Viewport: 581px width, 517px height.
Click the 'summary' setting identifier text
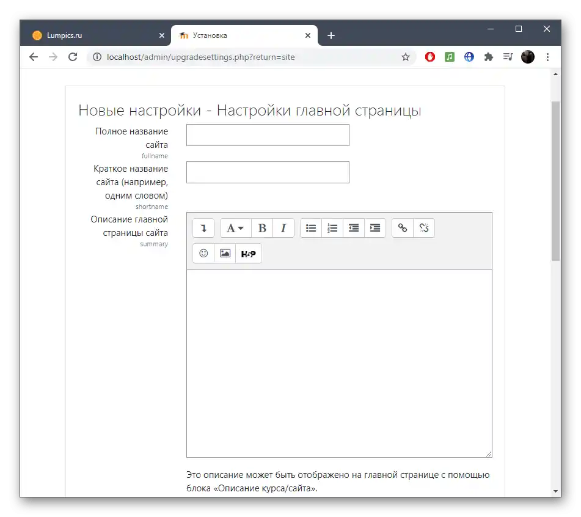(154, 244)
